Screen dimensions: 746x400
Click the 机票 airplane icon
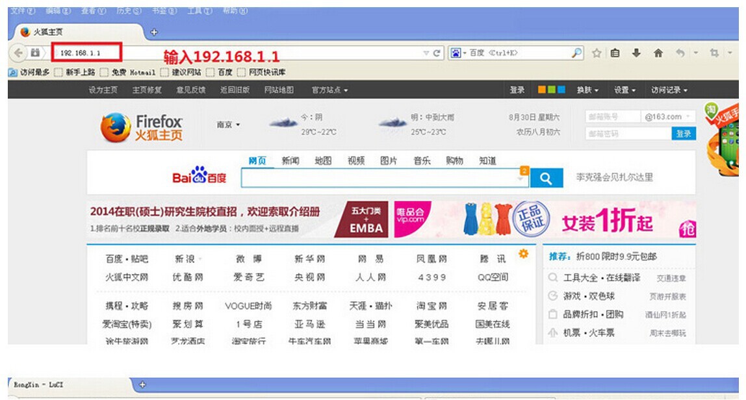pyautogui.click(x=553, y=333)
